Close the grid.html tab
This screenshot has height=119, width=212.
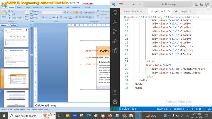169,11
